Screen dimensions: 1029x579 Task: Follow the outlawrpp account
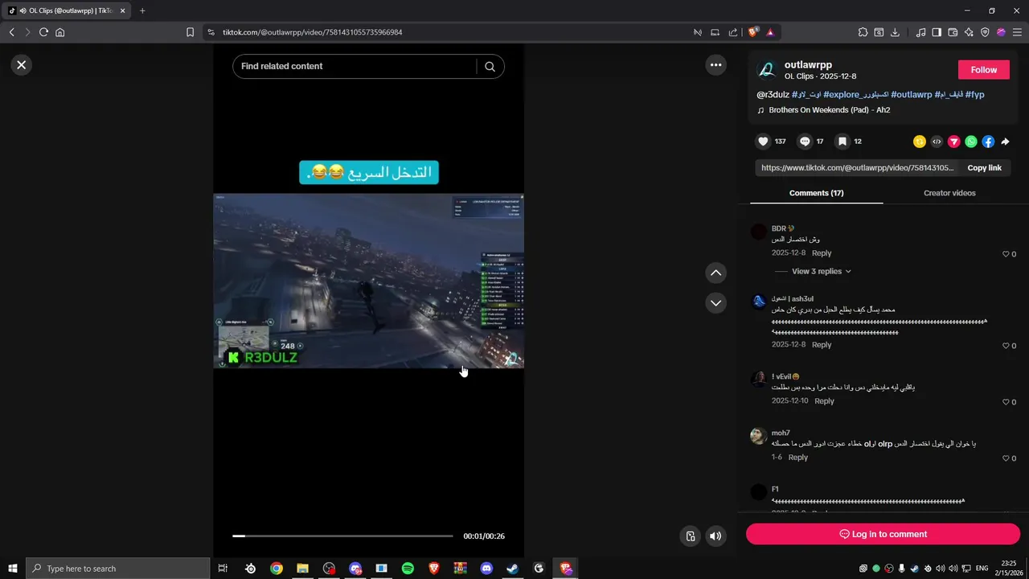tap(983, 70)
